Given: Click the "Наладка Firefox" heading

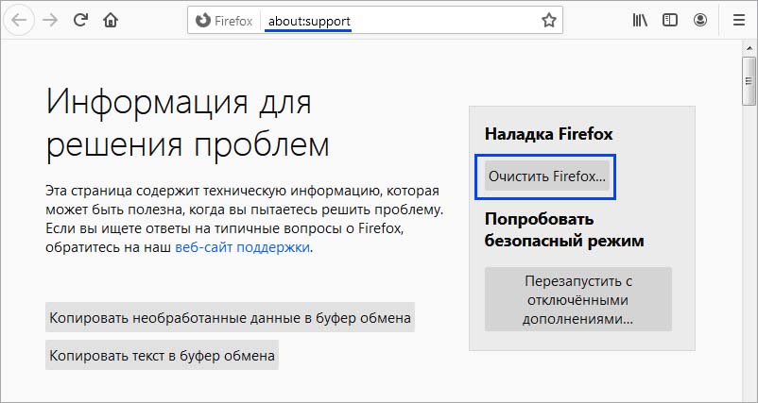Looking at the screenshot, I should pyautogui.click(x=549, y=134).
